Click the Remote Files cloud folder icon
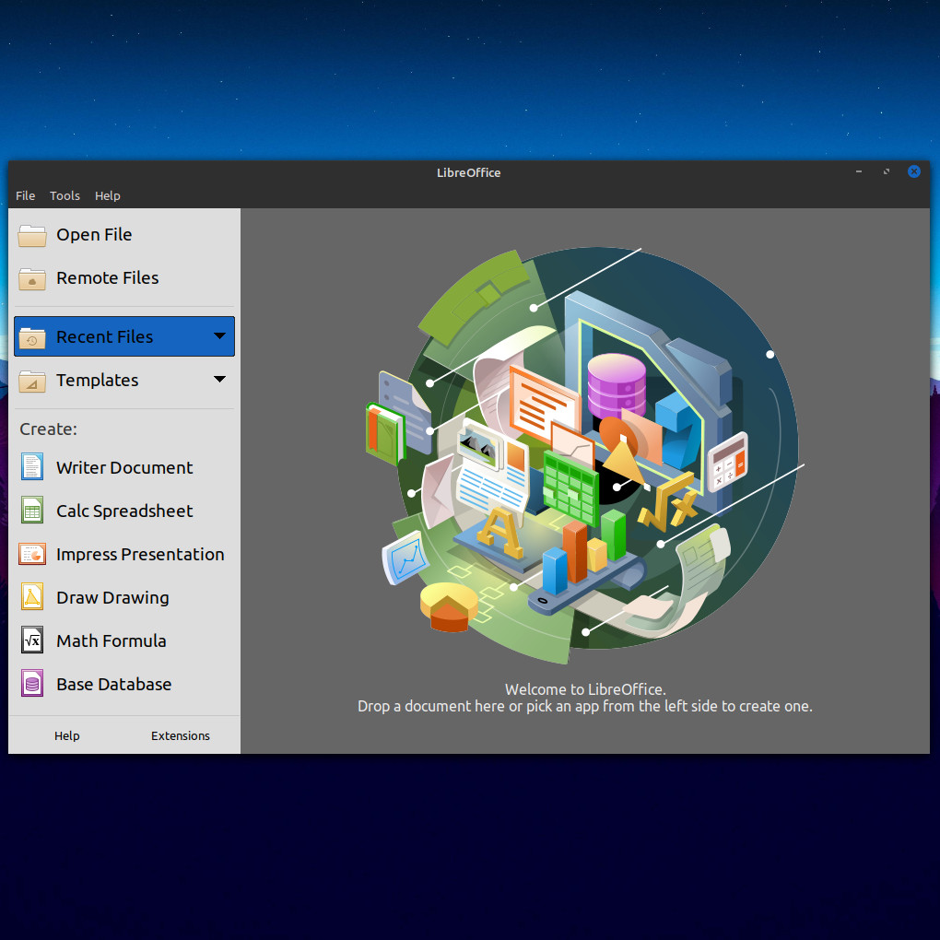This screenshot has width=940, height=940. pos(32,279)
